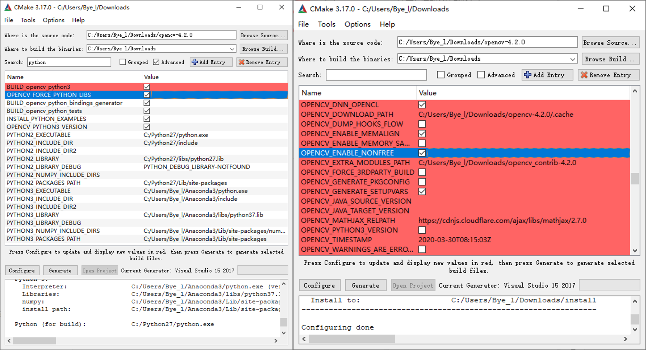Open the Options menu in right window

point(357,24)
